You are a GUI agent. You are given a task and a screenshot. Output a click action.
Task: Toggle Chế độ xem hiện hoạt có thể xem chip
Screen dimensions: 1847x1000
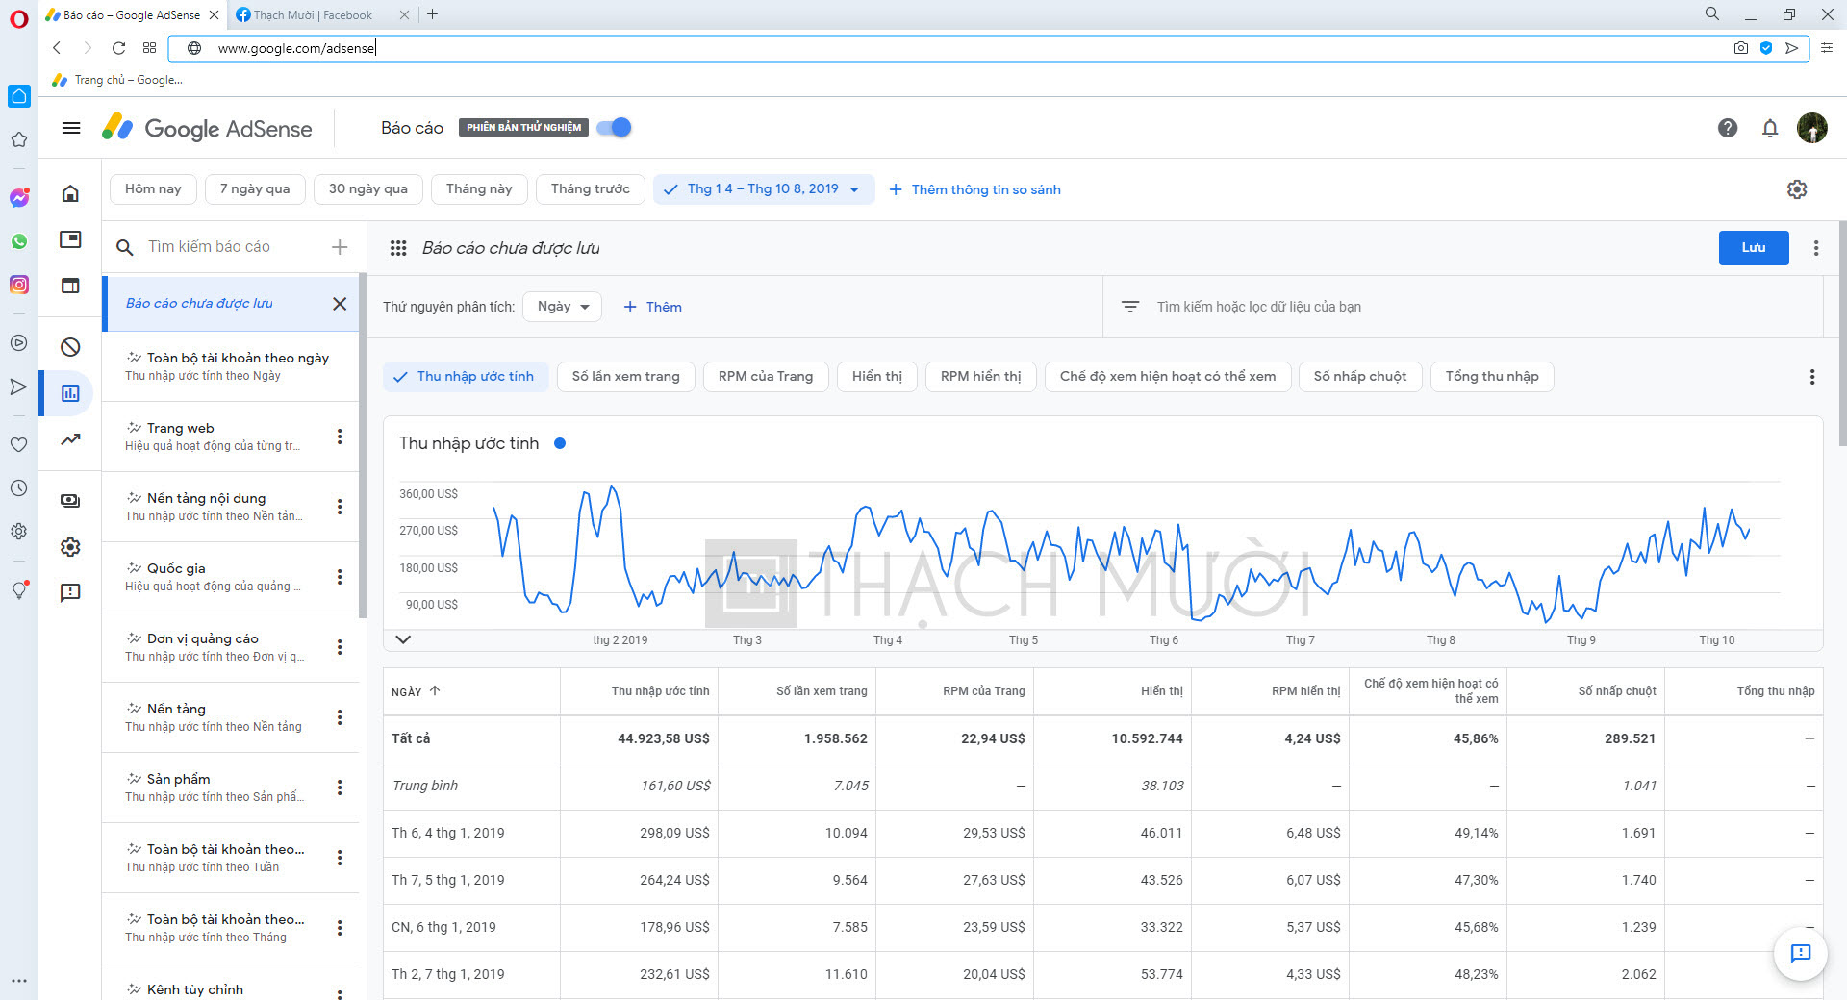coord(1168,377)
